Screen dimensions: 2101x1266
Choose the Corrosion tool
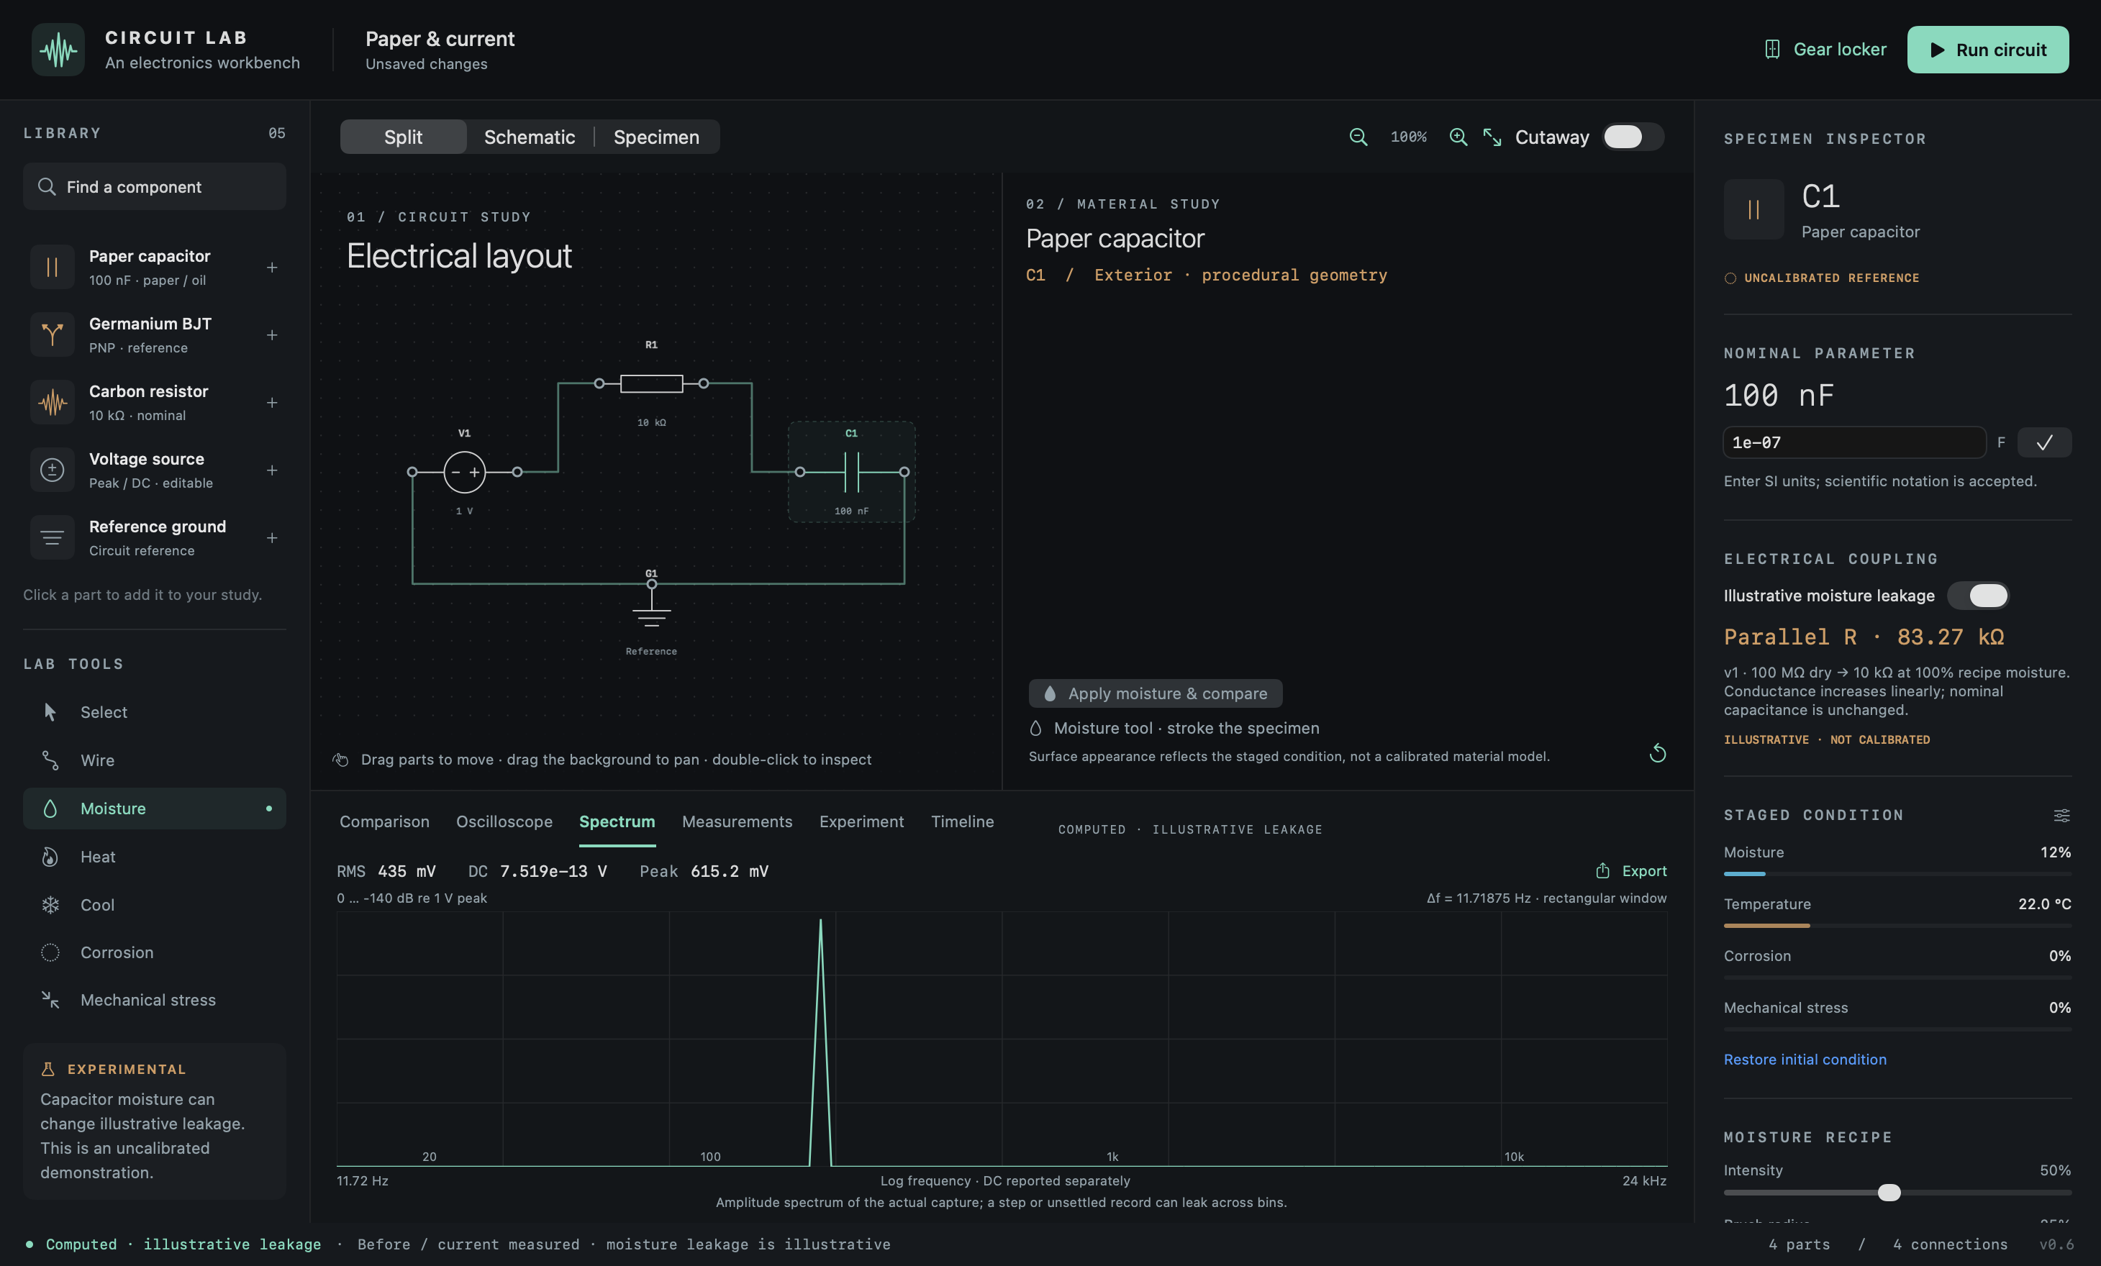154,952
